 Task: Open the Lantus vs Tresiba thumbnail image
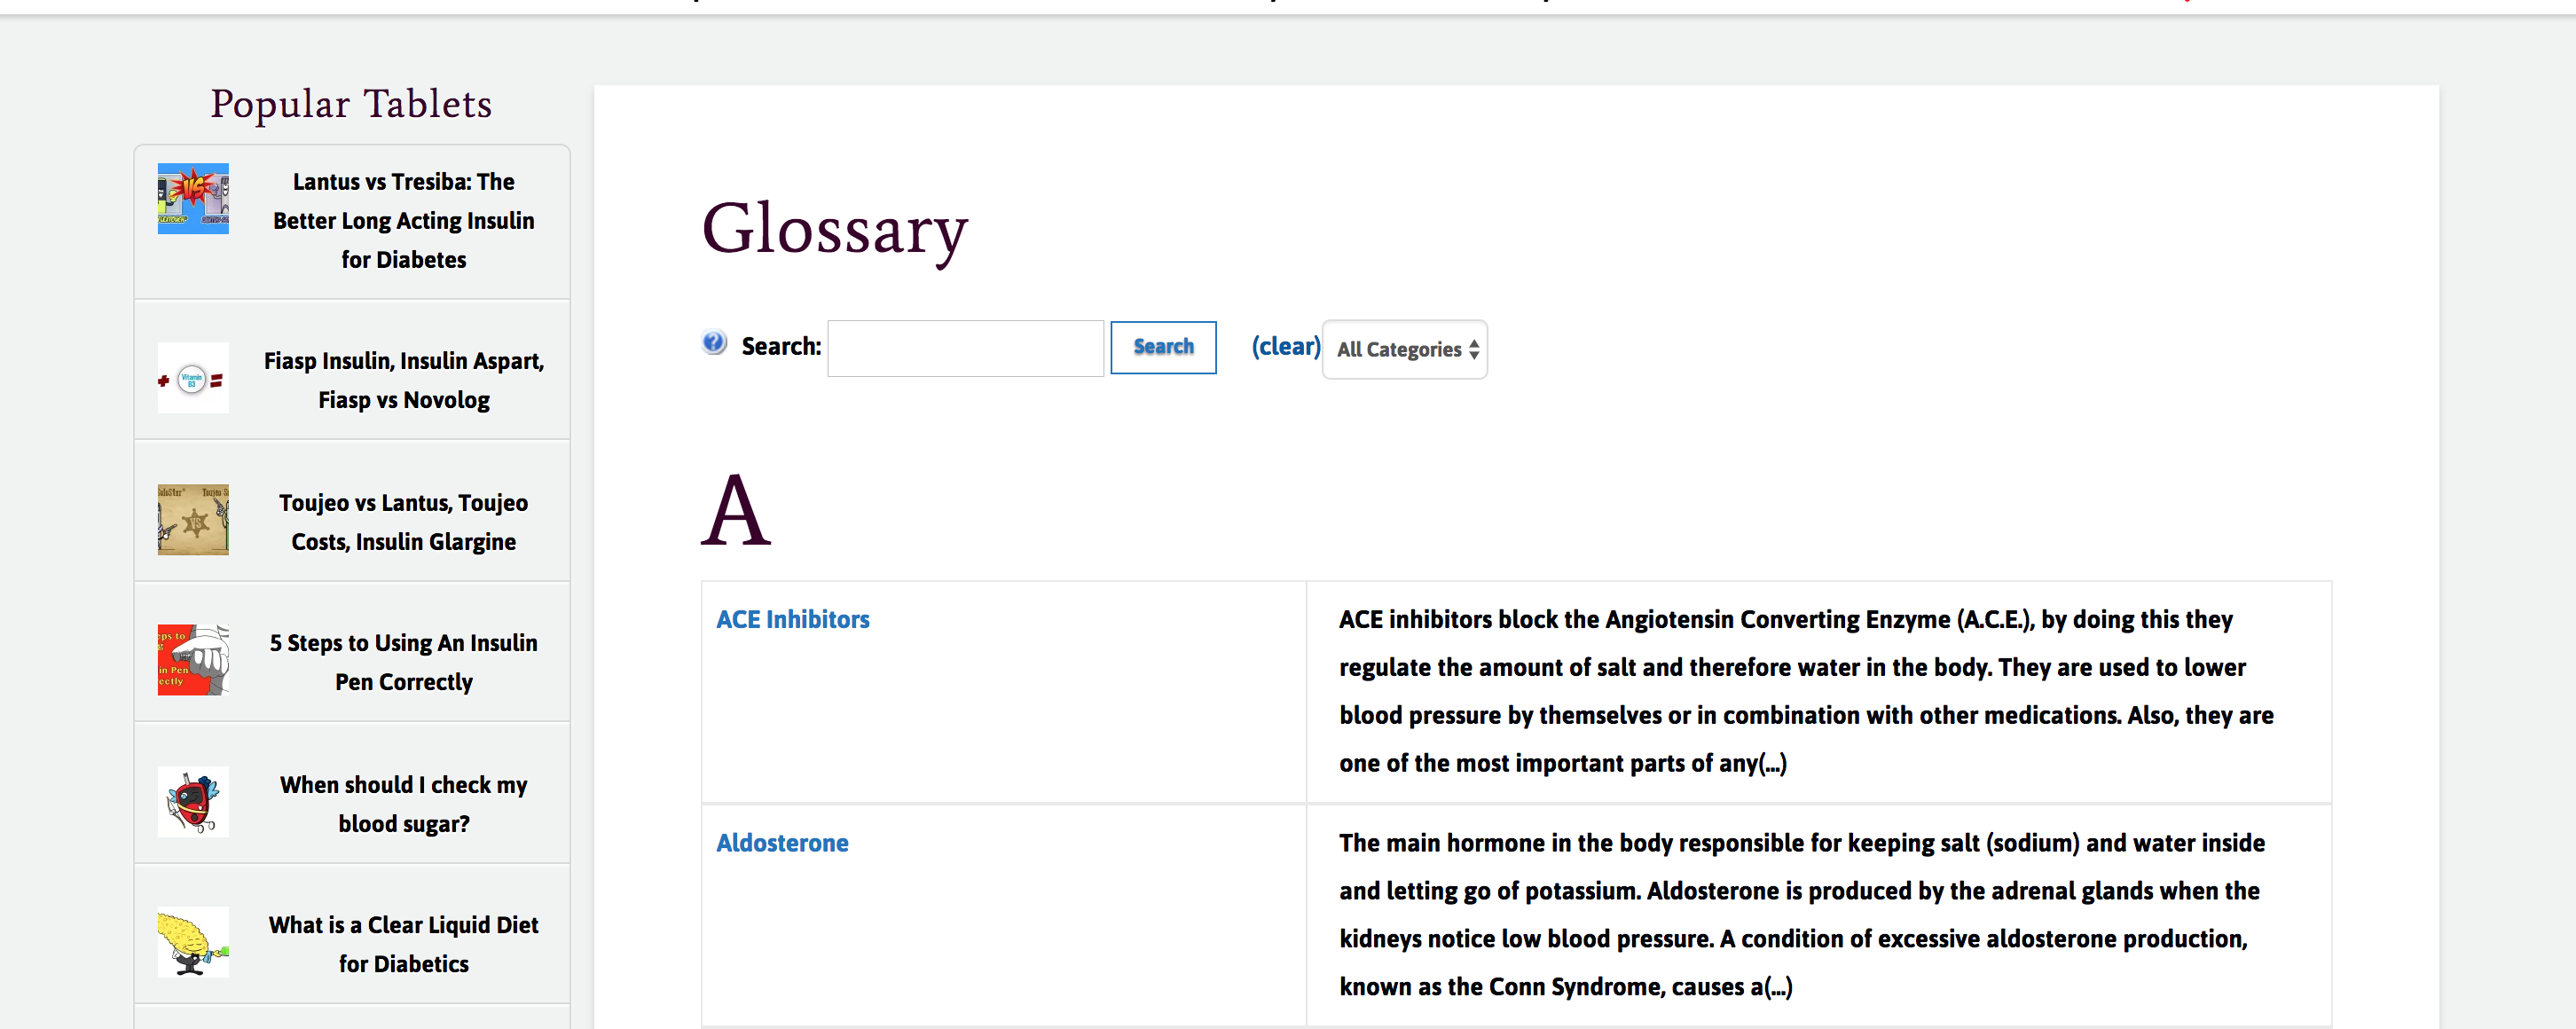[193, 199]
